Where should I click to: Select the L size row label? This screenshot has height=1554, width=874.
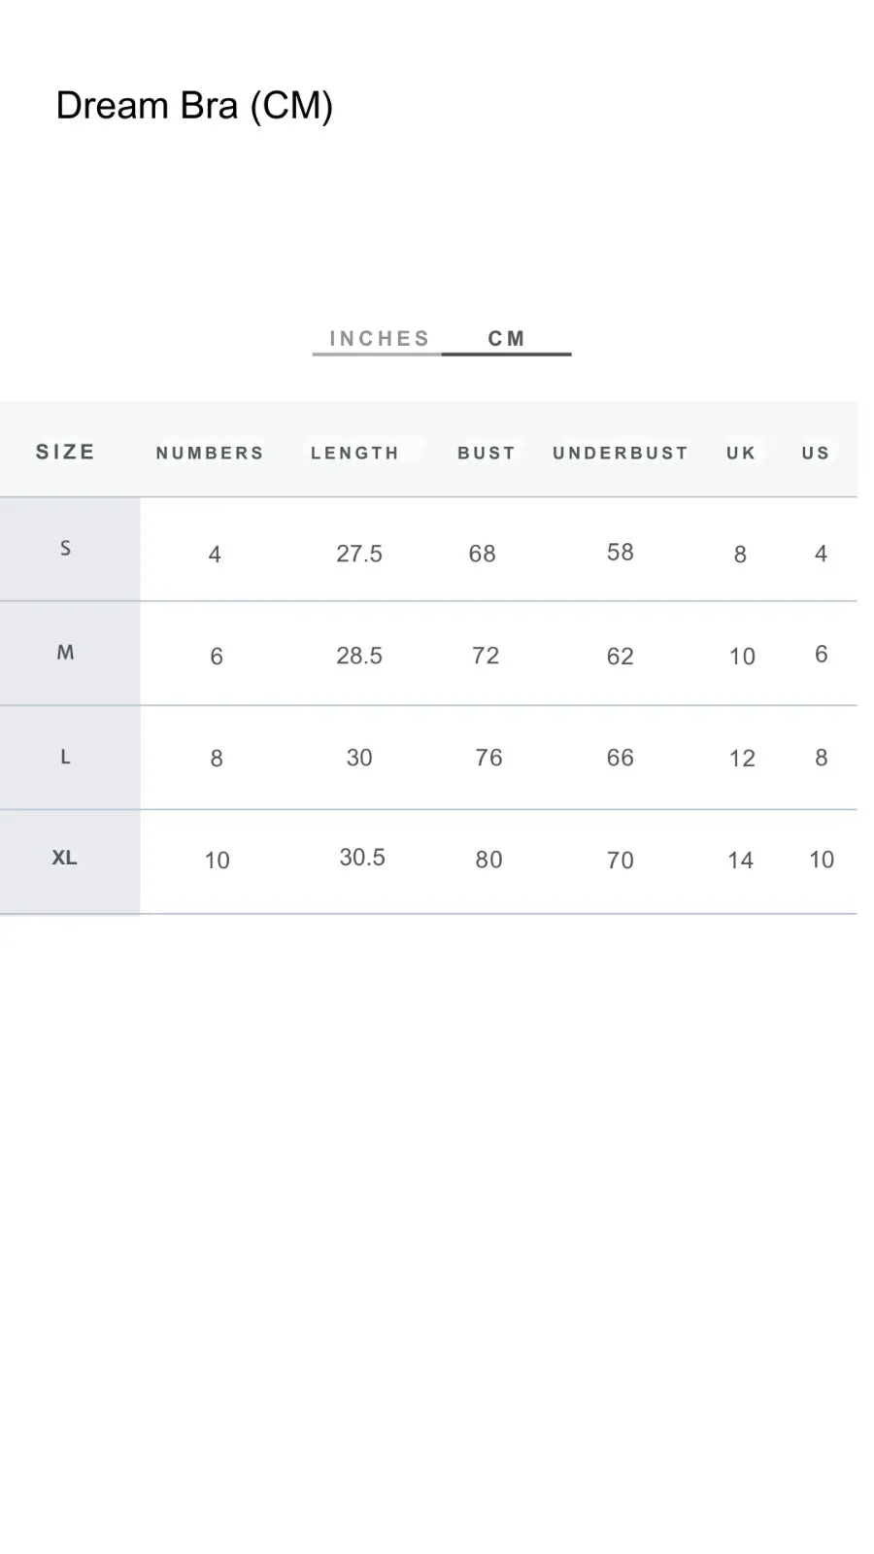(65, 757)
